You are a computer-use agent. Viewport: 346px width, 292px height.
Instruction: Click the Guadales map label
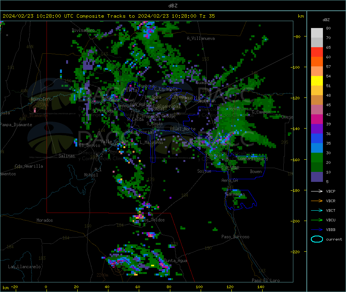click(205, 82)
